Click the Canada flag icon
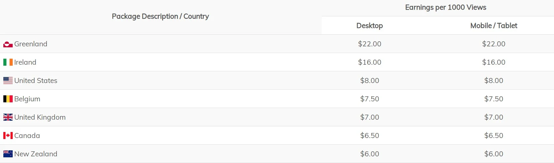This screenshot has width=554, height=163. pos(8,136)
